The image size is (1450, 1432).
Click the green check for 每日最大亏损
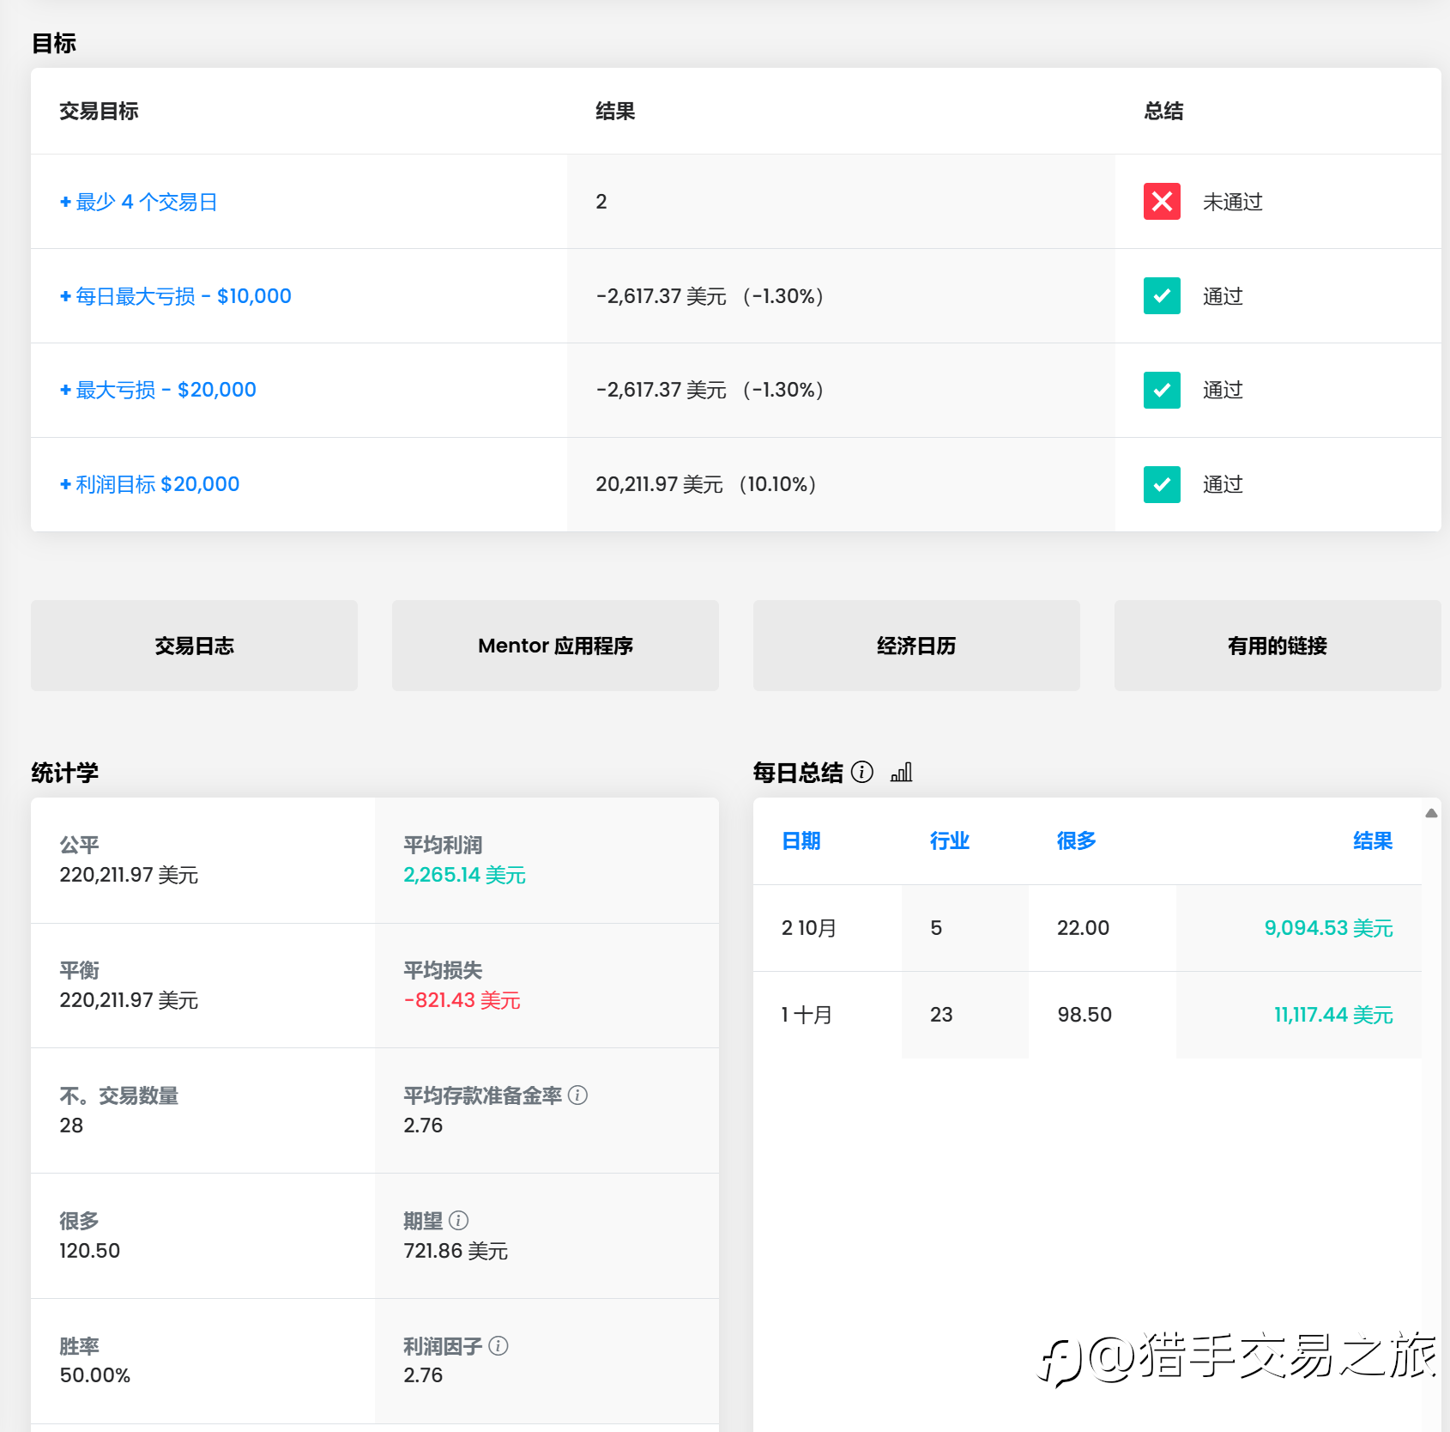(1162, 296)
